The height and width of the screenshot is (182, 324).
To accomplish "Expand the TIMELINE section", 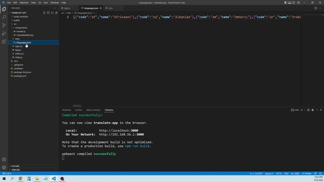I will tap(16, 170).
